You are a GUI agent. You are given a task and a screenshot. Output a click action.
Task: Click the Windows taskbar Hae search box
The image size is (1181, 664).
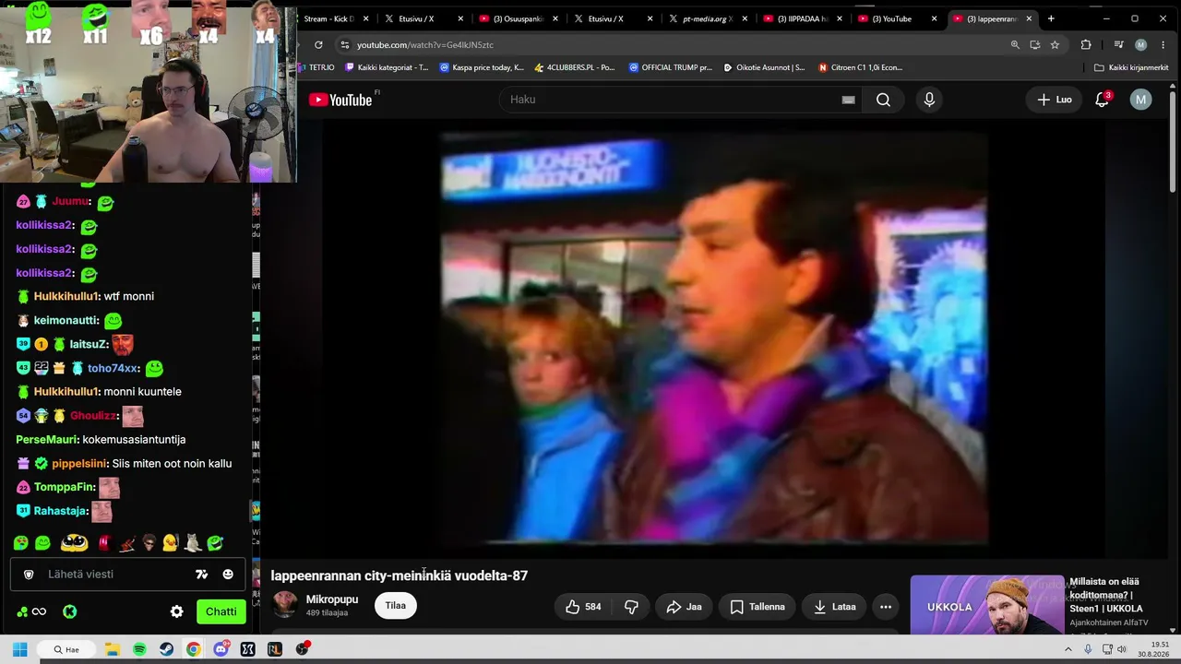[x=66, y=649]
